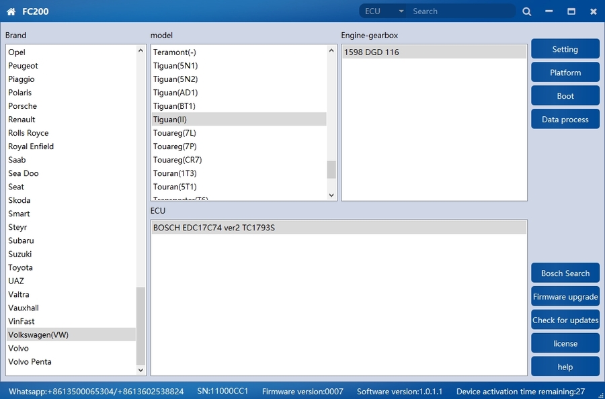Image resolution: width=605 pixels, height=399 pixels.
Task: Open Data process
Action: 565,120
